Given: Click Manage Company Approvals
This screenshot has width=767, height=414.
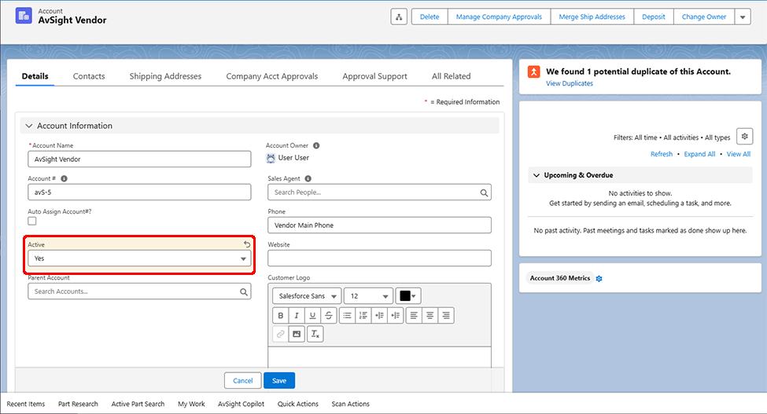Looking at the screenshot, I should click(x=499, y=16).
